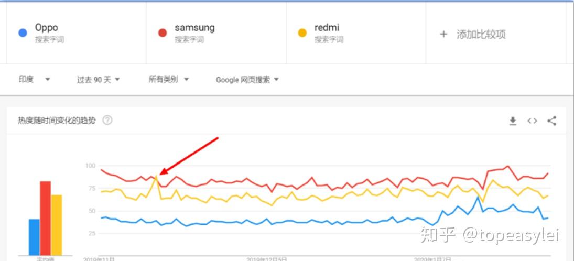Screen dimensions: 574x261
Task: Click the blue Oppo average bar
Action: pos(34,236)
